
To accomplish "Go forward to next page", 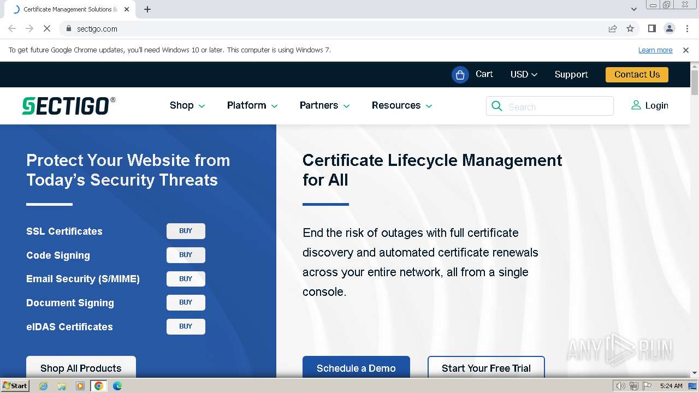I will pyautogui.click(x=29, y=28).
